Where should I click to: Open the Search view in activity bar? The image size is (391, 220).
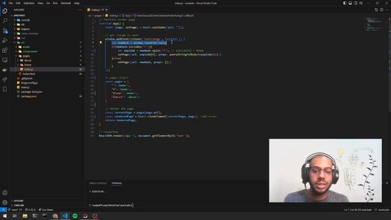(x=5, y=21)
